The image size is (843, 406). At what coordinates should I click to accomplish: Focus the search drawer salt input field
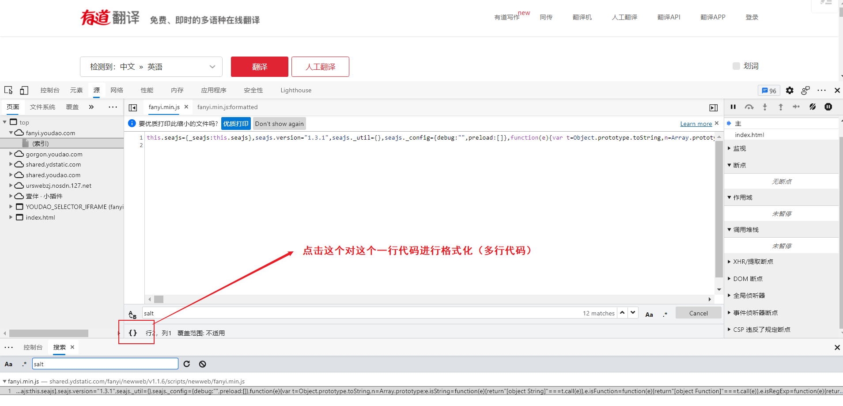click(x=105, y=364)
